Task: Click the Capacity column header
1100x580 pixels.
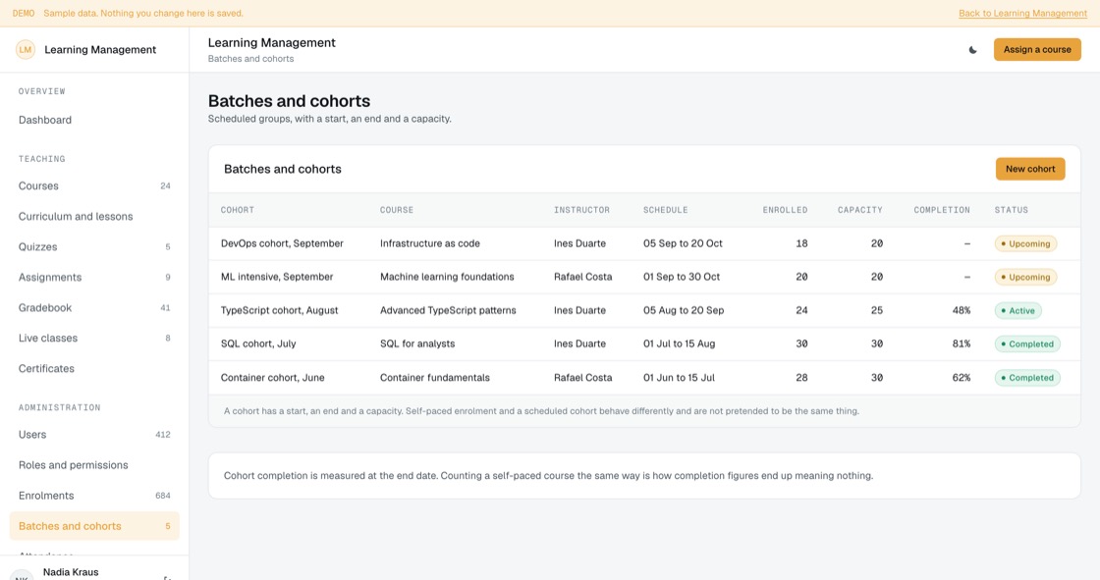Action: coord(860,210)
